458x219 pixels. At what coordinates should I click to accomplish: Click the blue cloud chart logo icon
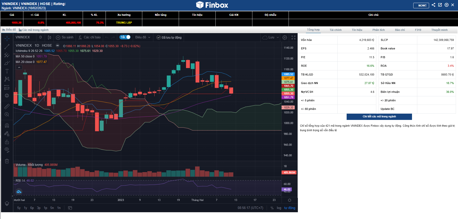pos(19,192)
